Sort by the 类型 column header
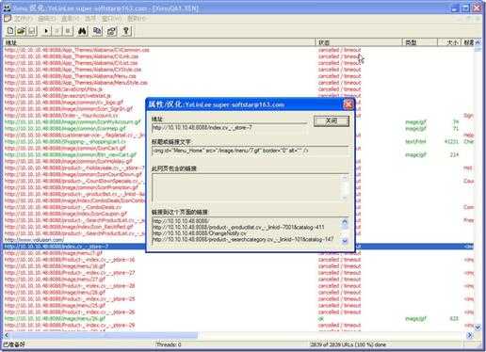This screenshot has width=486, height=352. pos(420,42)
